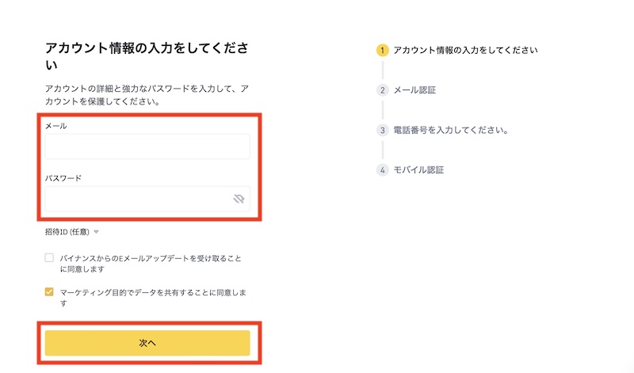Click the step 2 number circle
The width and height of the screenshot is (634, 373).
[x=382, y=90]
